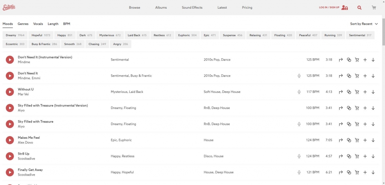
Task: Click the Epidemic Sound logo
Action: click(x=9, y=8)
